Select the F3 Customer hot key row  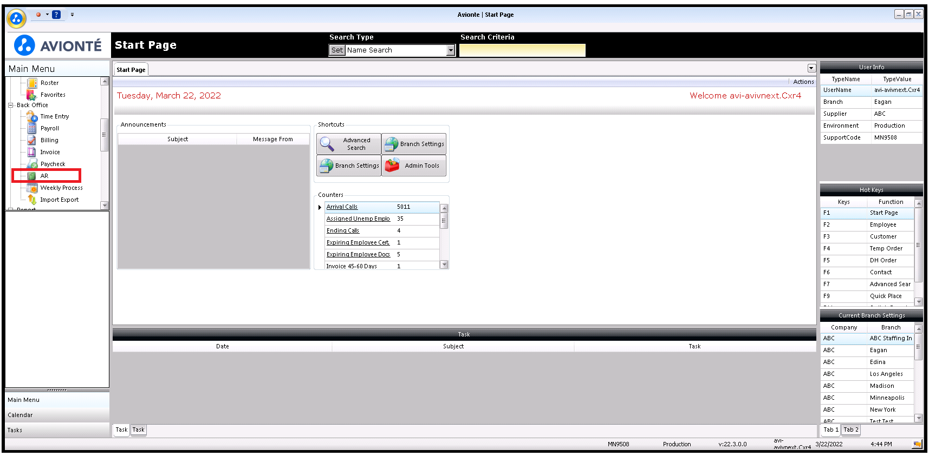pyautogui.click(x=867, y=236)
